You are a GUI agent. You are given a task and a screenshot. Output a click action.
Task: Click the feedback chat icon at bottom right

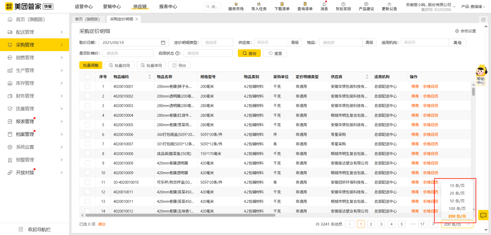(483, 215)
